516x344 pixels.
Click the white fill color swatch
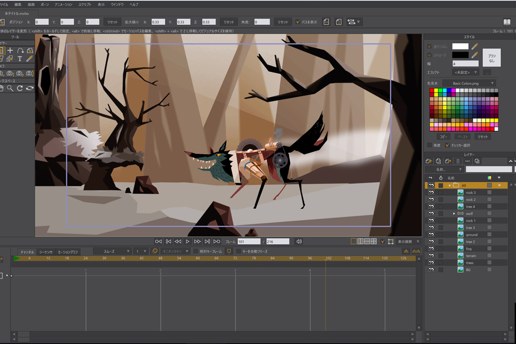(x=460, y=46)
